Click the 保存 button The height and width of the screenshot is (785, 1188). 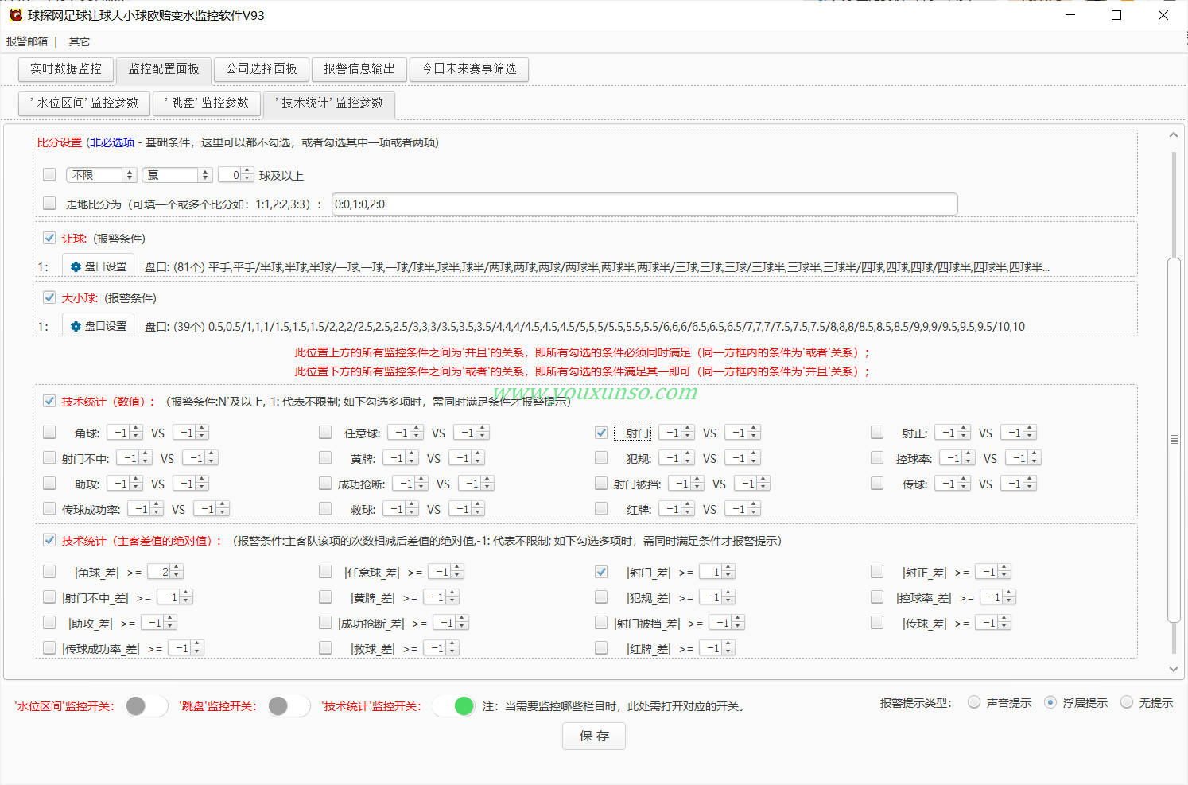594,736
